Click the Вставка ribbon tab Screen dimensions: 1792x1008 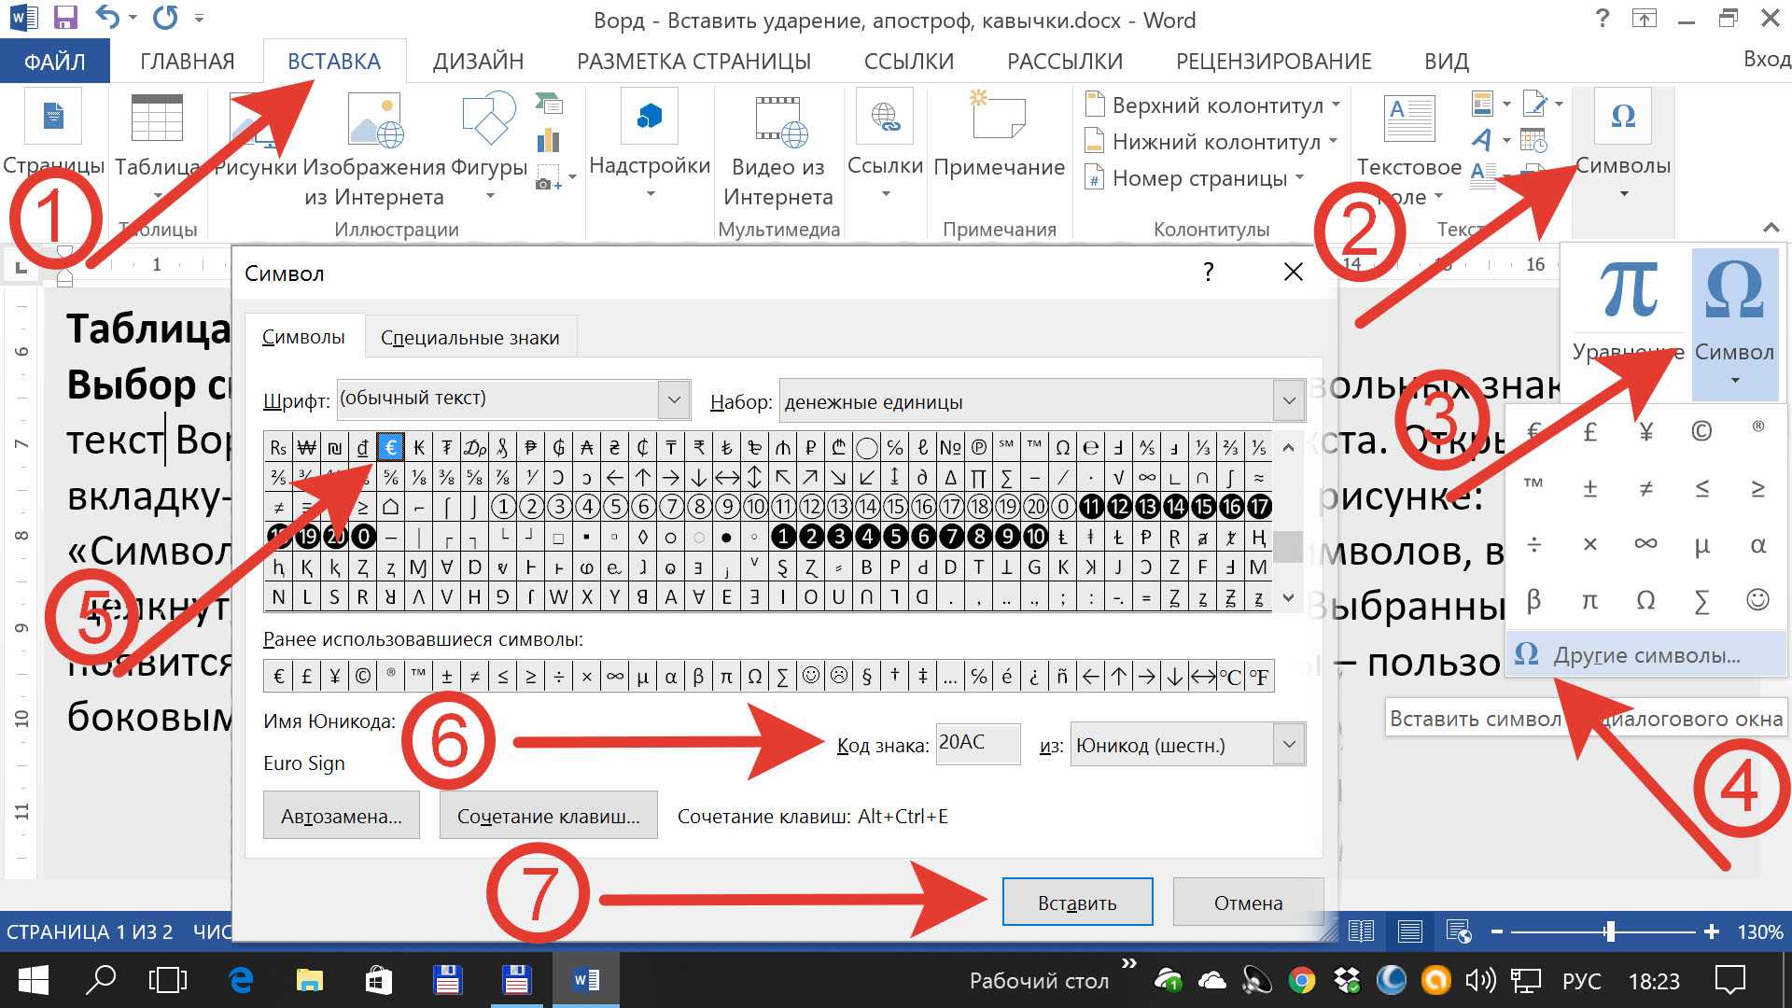(x=335, y=59)
